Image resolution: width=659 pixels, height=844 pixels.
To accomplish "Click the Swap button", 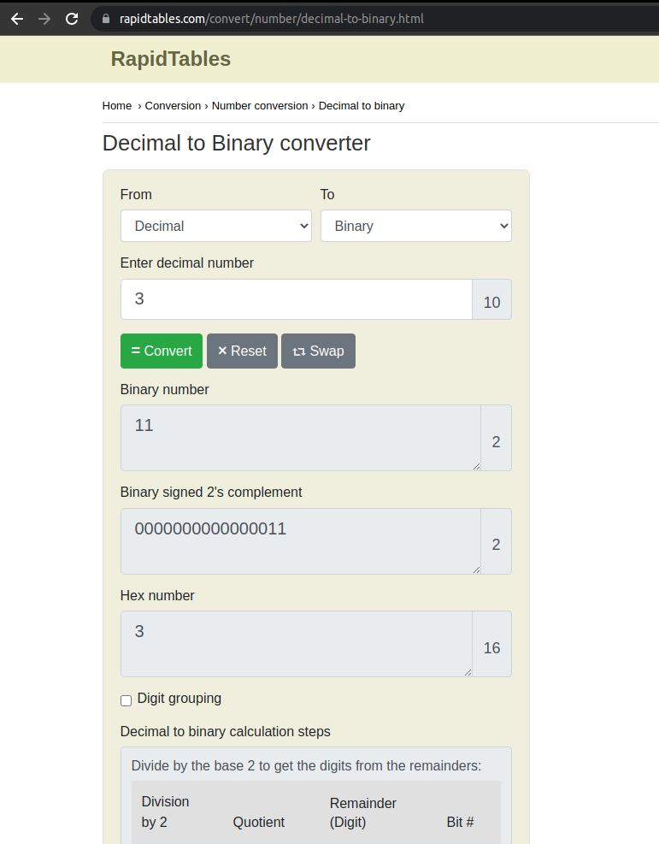I will coord(318,351).
